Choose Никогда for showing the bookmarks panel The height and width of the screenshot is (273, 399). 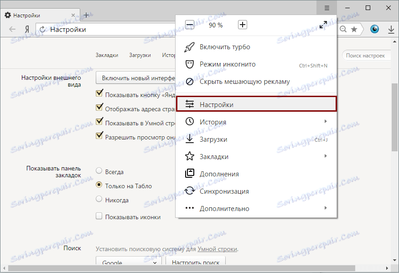click(x=98, y=200)
